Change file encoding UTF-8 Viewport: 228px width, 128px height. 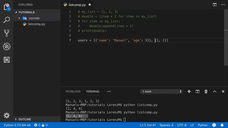pyautogui.click(x=182, y=125)
